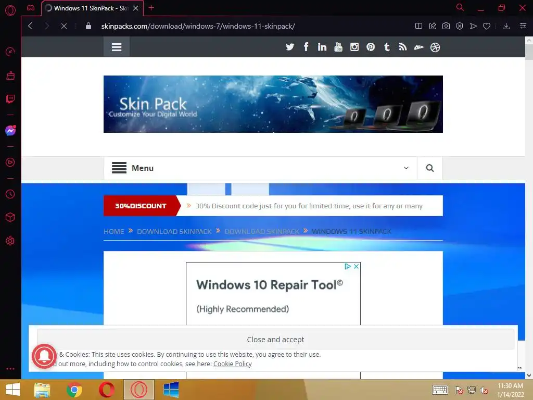Toggle top hamburger menu button
The width and height of the screenshot is (533, 400).
coord(117,47)
